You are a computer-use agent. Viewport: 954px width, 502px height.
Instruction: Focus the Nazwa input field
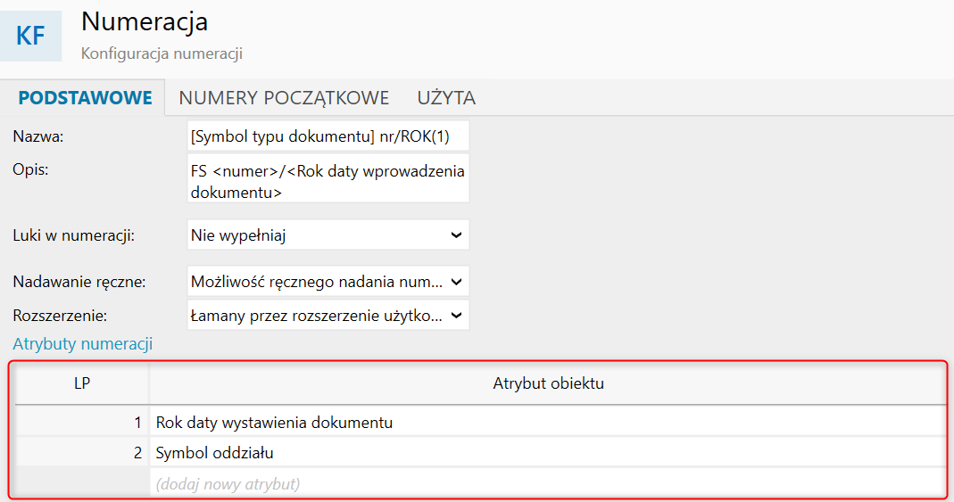[328, 136]
